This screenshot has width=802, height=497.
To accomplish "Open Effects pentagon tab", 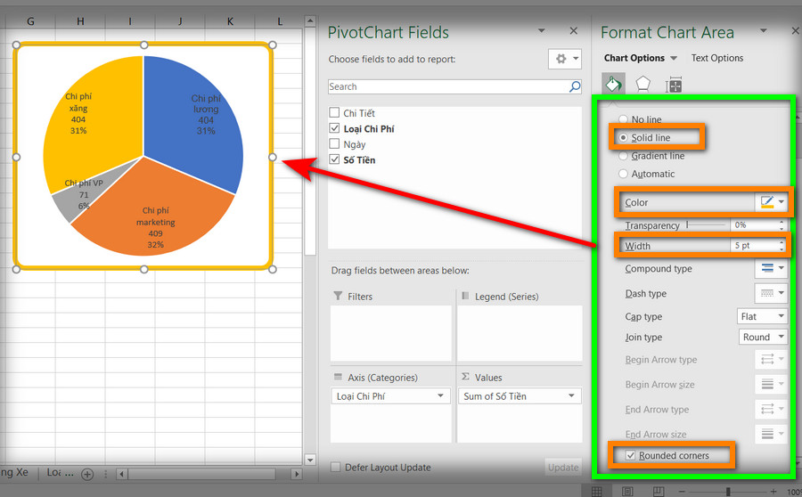I will click(x=642, y=85).
